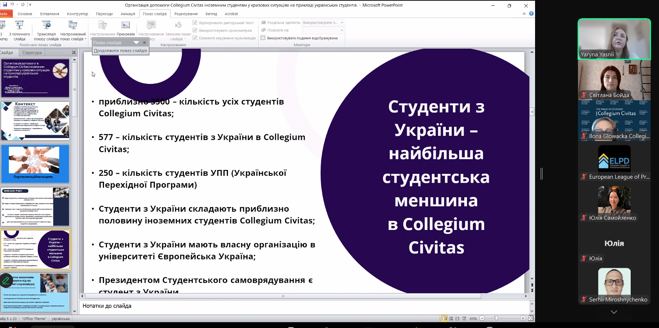Viewport: 659px width, 328px height.
Task: Open the Роздільна здатність resolution dropdown
Action: tap(341, 23)
